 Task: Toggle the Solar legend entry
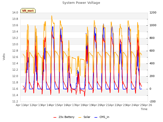point(84,117)
